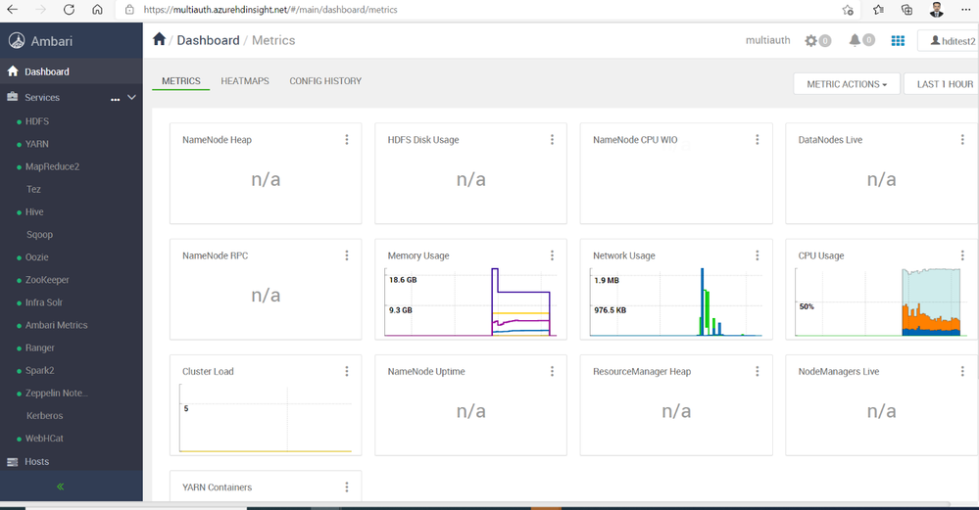Click the Ambari logo icon
This screenshot has height=510, width=979.
[17, 40]
